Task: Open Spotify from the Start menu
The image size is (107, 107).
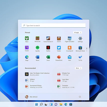Action: pyautogui.click(x=38, y=49)
